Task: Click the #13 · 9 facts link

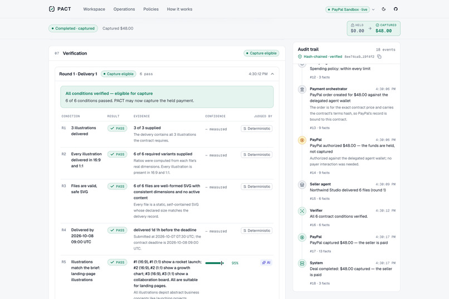Action: point(320,128)
